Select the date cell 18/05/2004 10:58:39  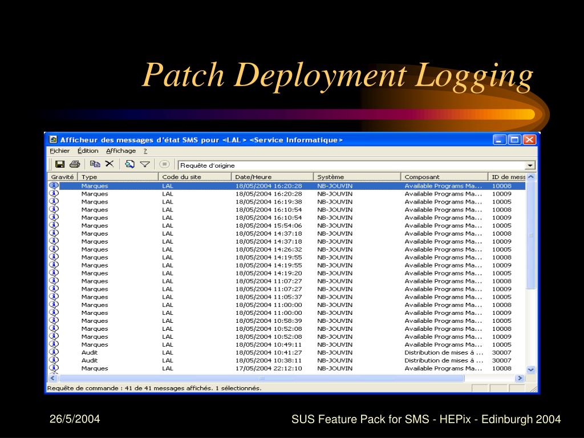click(x=269, y=321)
